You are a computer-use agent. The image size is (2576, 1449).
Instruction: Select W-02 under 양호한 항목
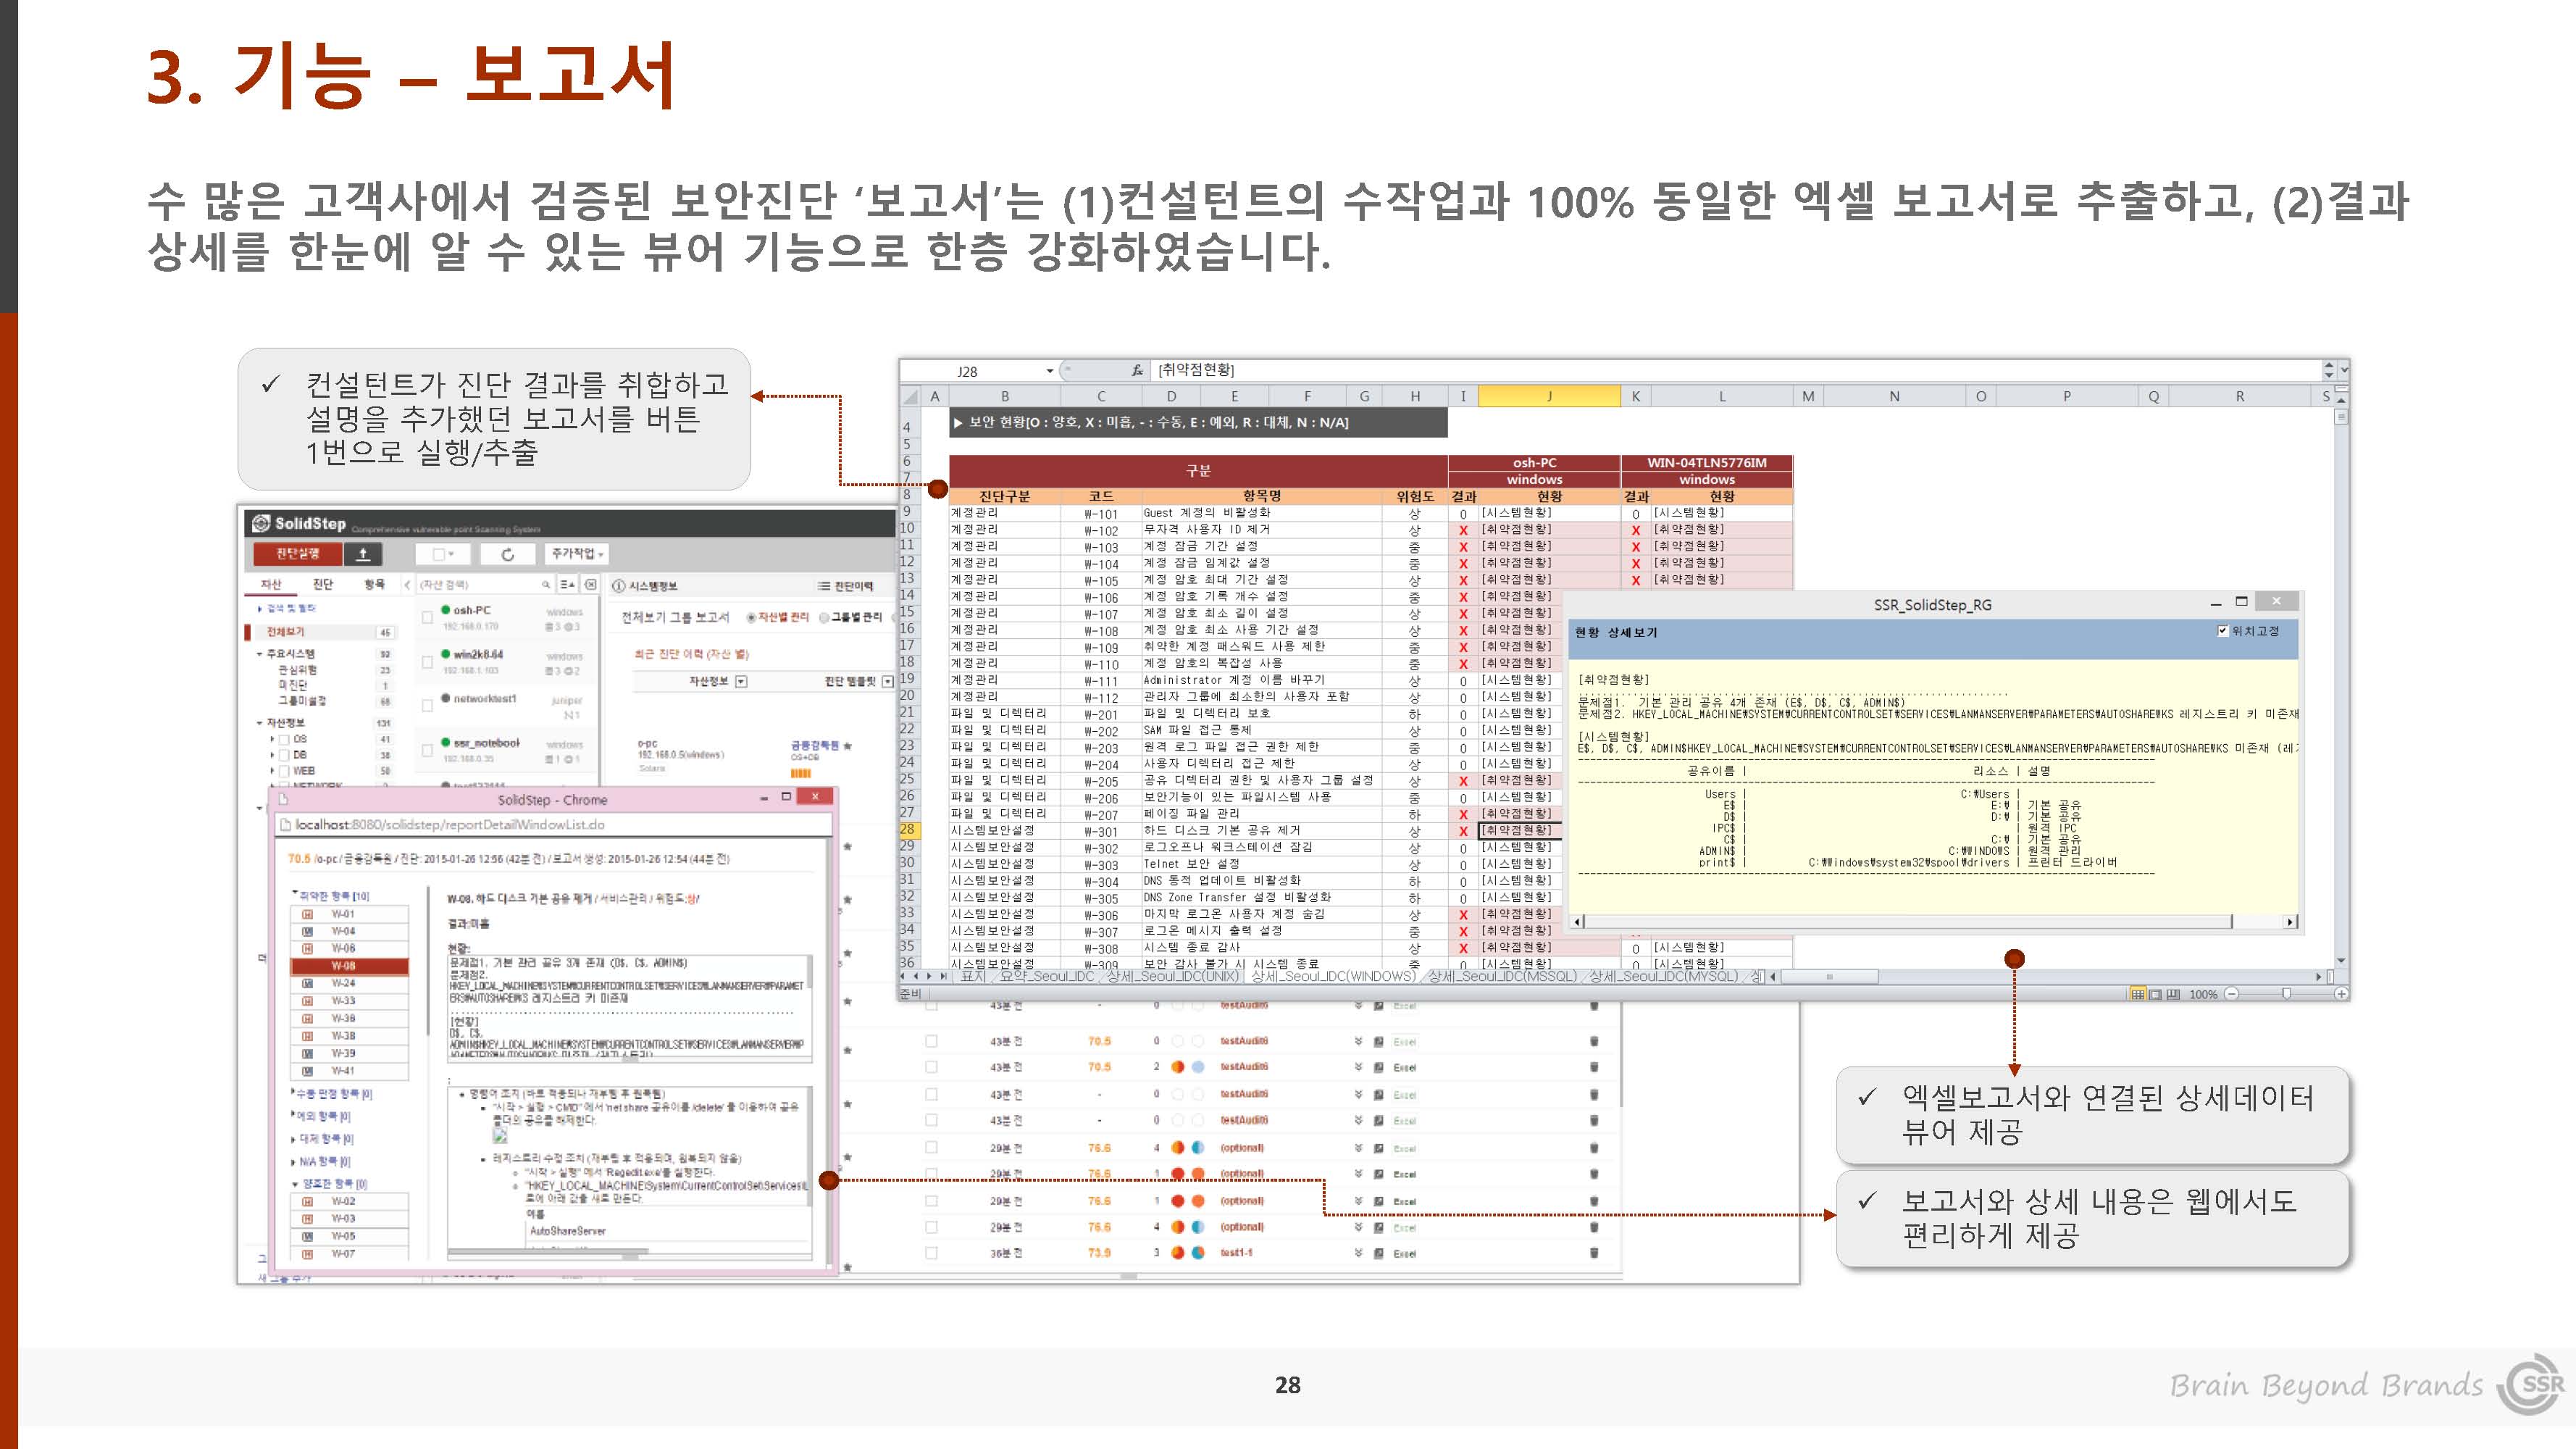pos(349,1202)
